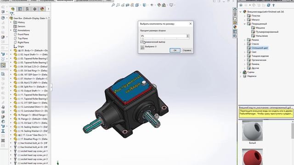Click the Zoom to Fit magnifier icon
This screenshot has width=294, height=165.
(113, 5)
